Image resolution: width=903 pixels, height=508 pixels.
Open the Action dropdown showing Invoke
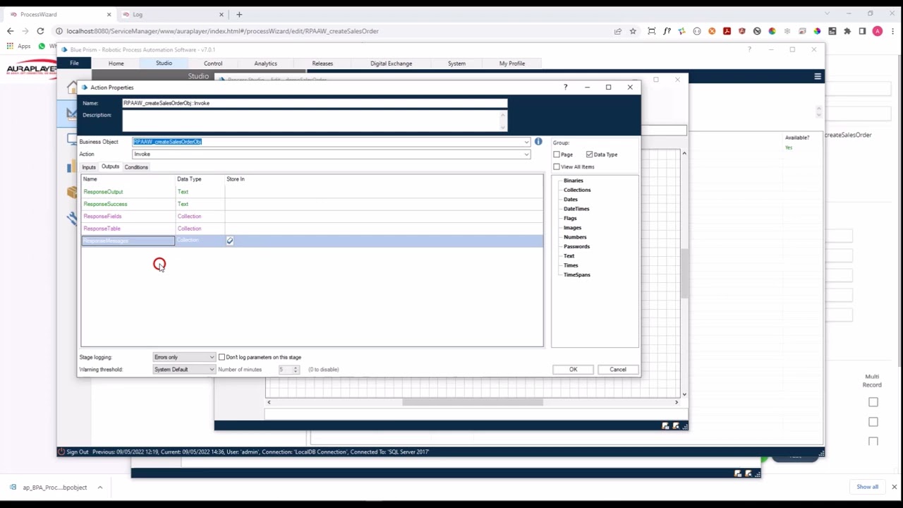(526, 154)
